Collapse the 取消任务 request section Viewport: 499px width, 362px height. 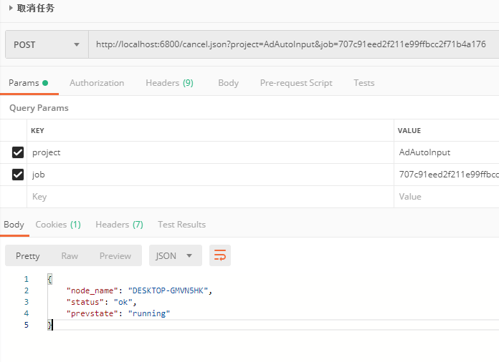point(11,9)
